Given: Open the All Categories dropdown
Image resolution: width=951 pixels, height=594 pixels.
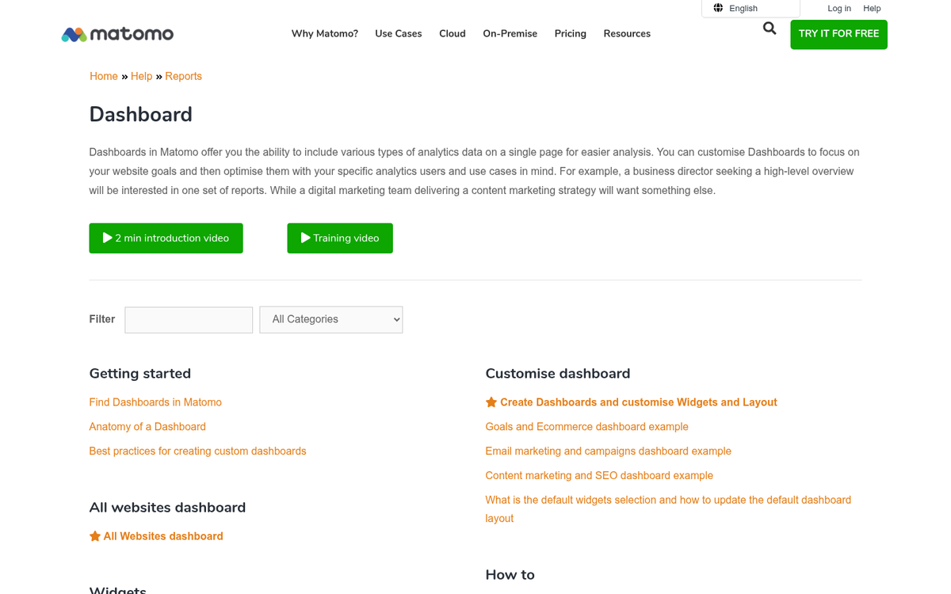Looking at the screenshot, I should coord(331,319).
